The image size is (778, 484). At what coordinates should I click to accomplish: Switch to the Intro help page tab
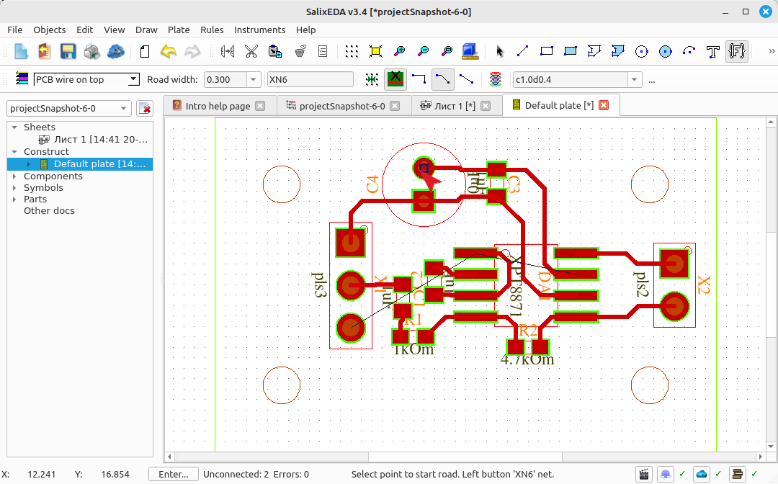(218, 106)
